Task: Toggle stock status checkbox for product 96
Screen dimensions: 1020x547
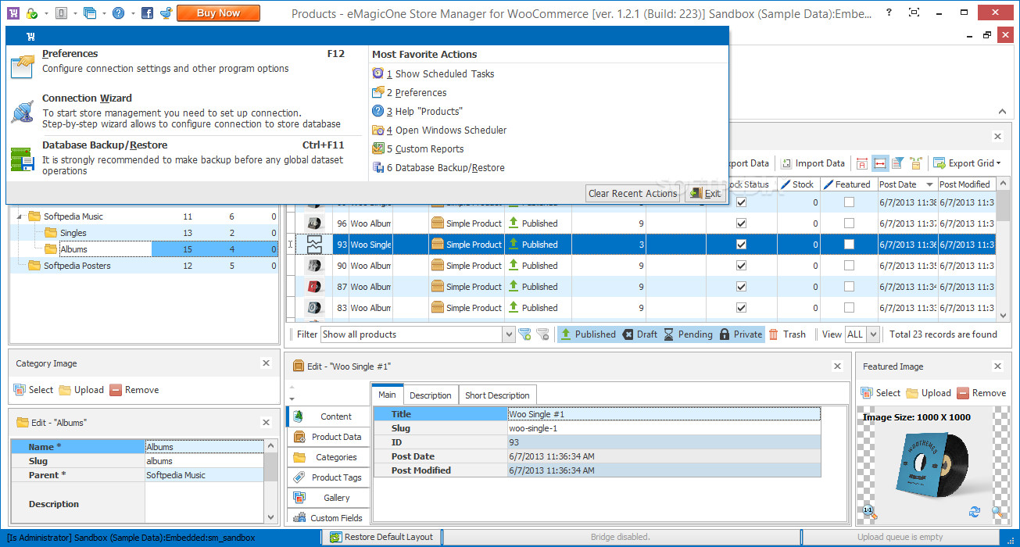Action: 741,223
